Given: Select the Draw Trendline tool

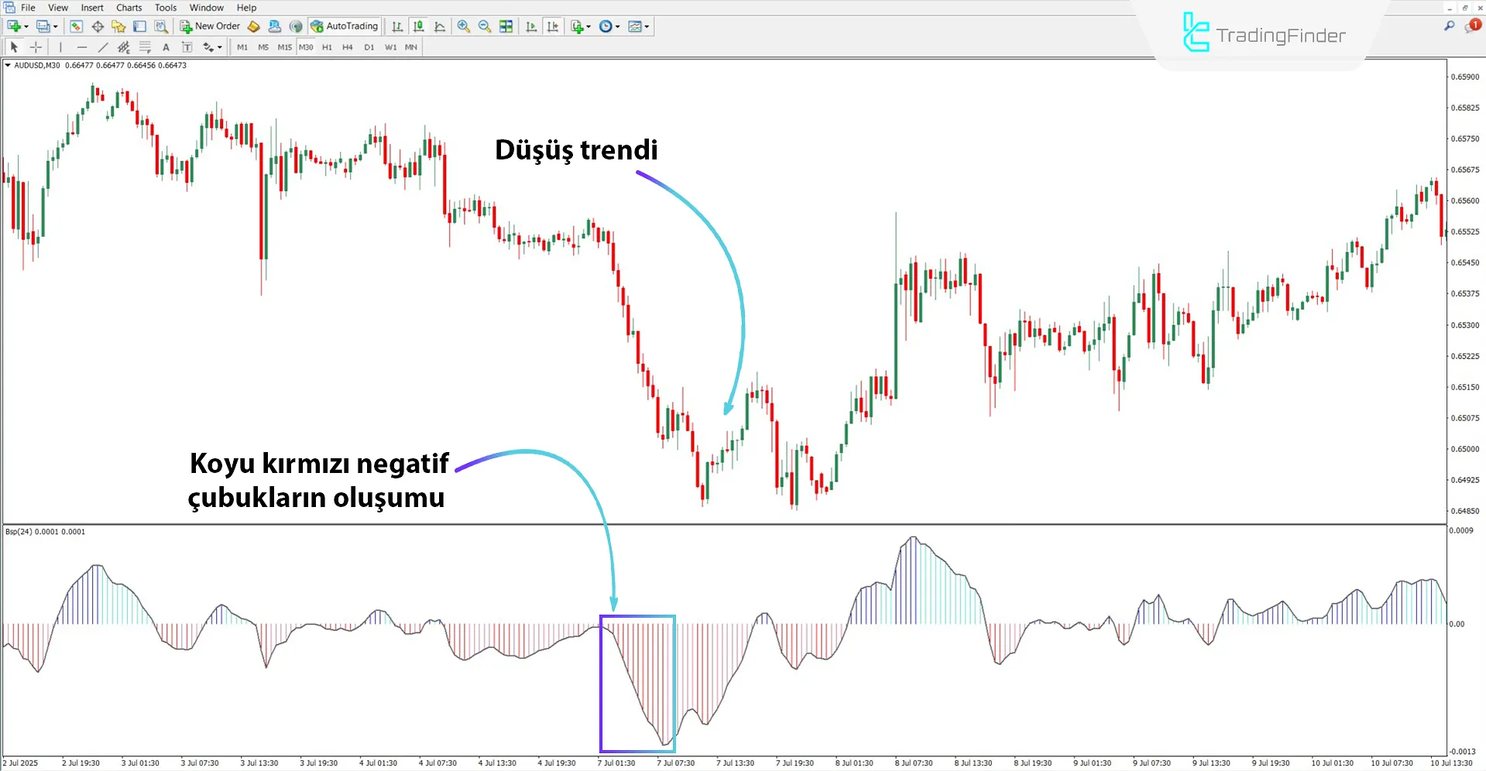Looking at the screenshot, I should (x=103, y=46).
